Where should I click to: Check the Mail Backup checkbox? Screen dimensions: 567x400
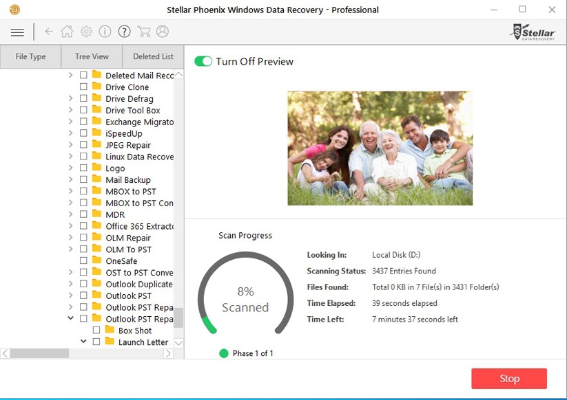point(83,179)
